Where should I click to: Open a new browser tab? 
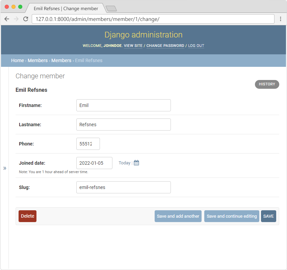pos(111,8)
